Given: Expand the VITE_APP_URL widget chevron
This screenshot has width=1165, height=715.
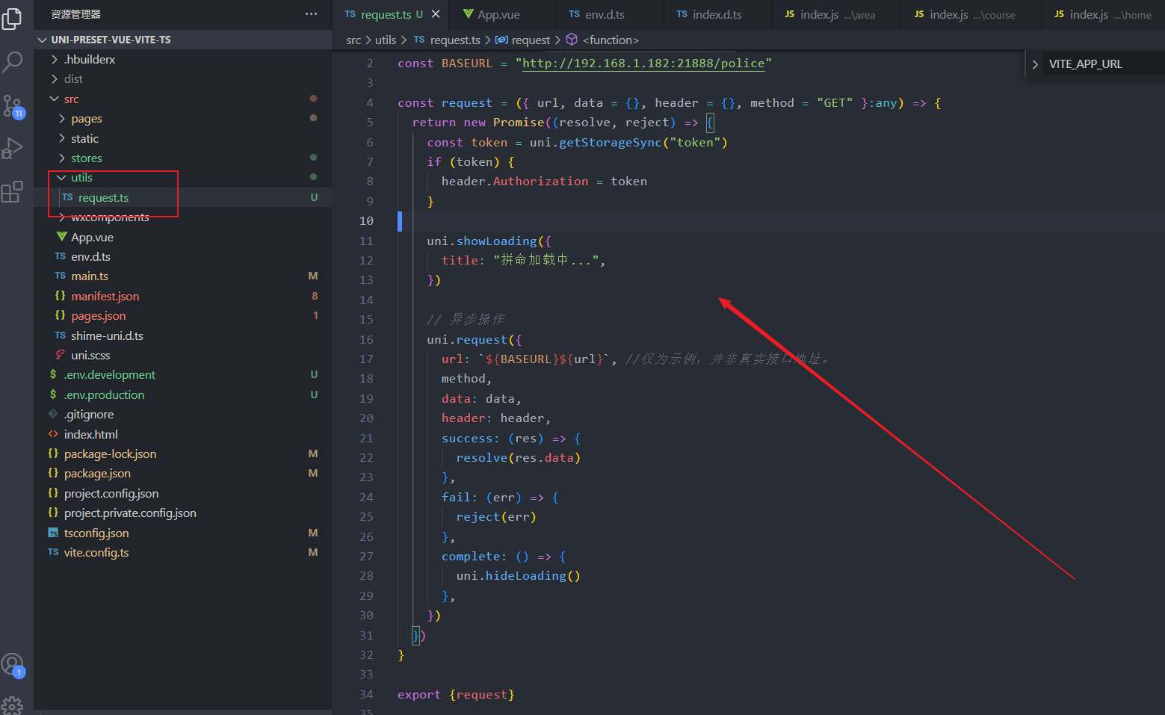Looking at the screenshot, I should [x=1035, y=64].
